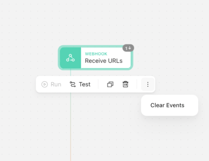209x161 pixels.
Task: Click the Run text label
Action: [x=56, y=84]
